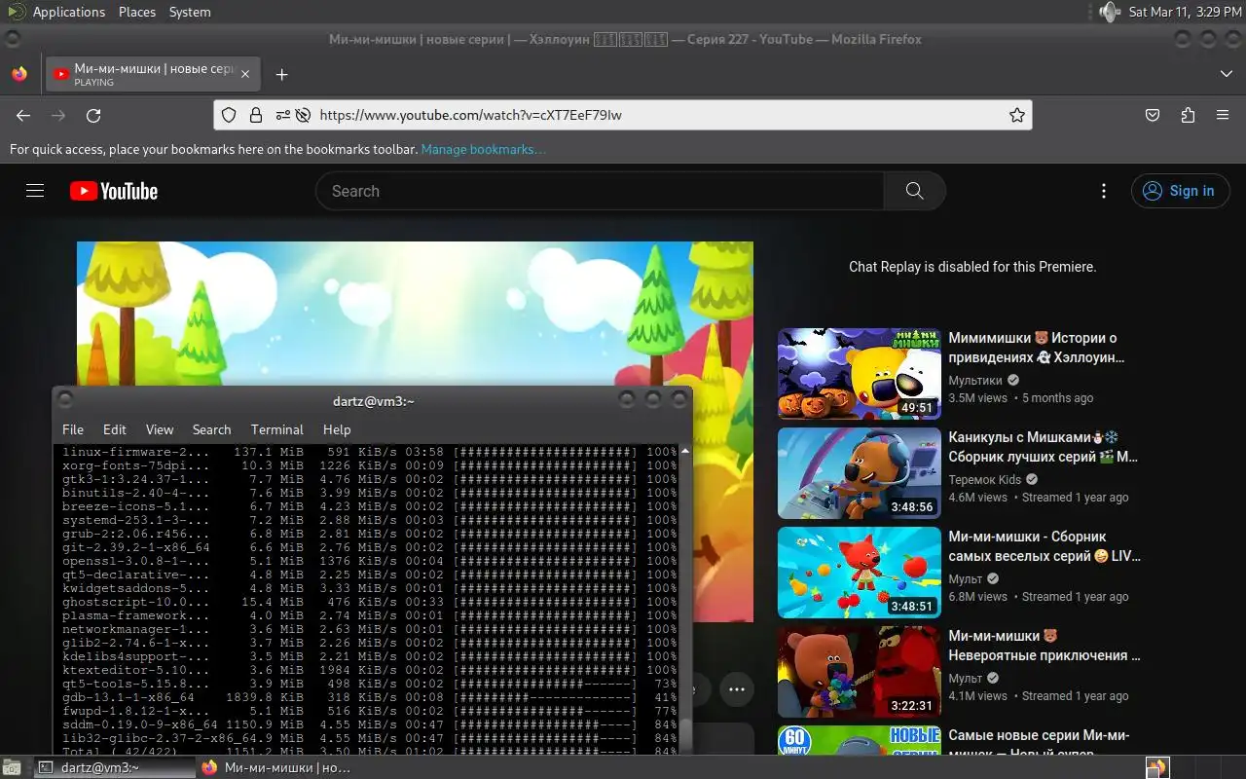Close the Ми-ми-мишки tab
This screenshot has height=779, width=1246.
pyautogui.click(x=245, y=74)
